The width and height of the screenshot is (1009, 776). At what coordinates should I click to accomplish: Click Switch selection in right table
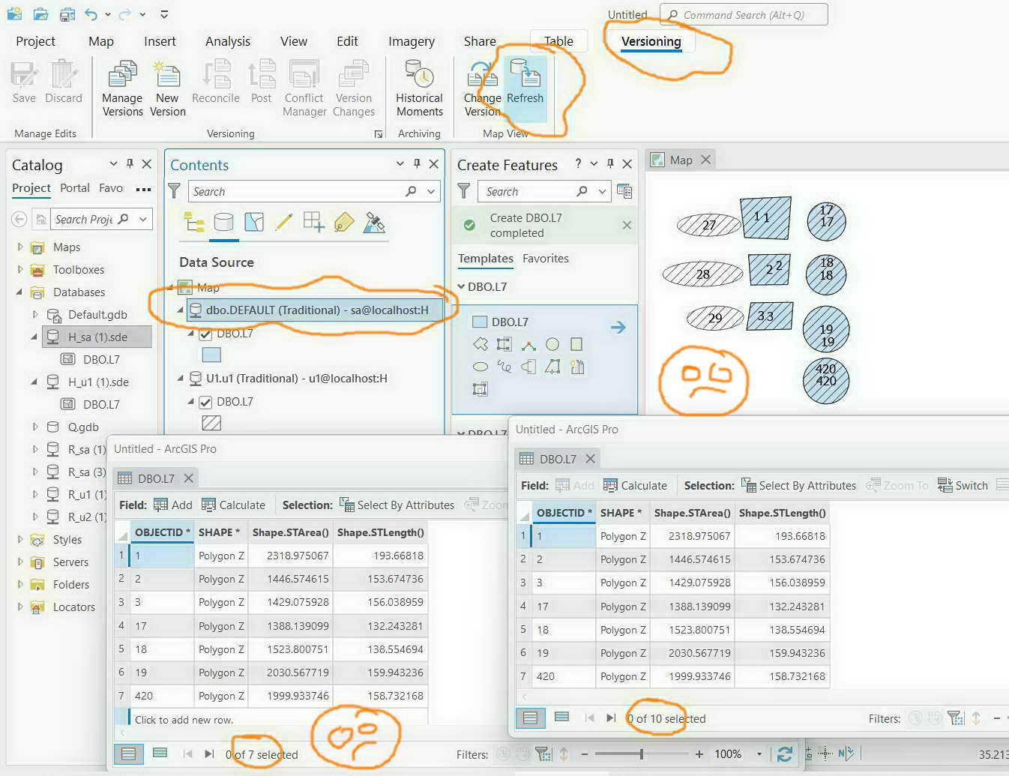[x=963, y=485]
